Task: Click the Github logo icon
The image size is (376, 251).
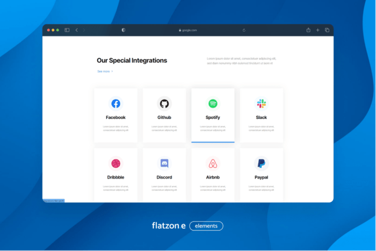Action: (164, 103)
